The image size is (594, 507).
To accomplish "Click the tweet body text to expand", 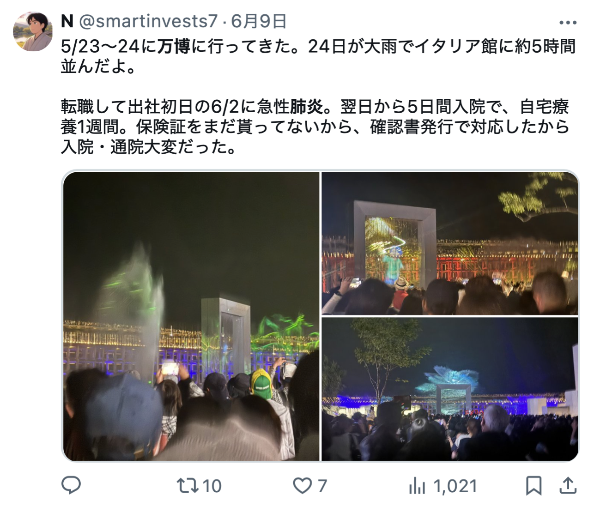I will pos(318,97).
